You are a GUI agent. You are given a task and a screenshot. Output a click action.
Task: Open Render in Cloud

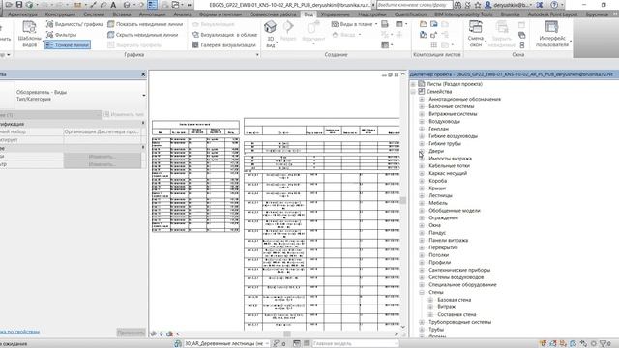point(224,35)
